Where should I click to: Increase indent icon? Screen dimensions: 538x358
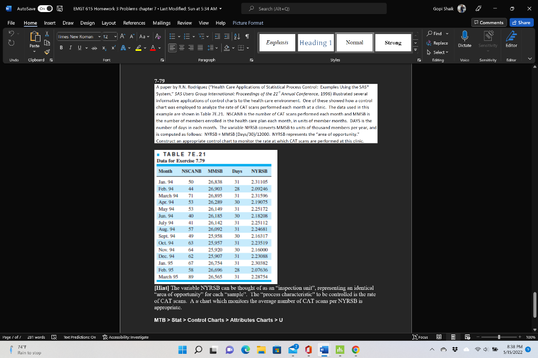(x=227, y=36)
